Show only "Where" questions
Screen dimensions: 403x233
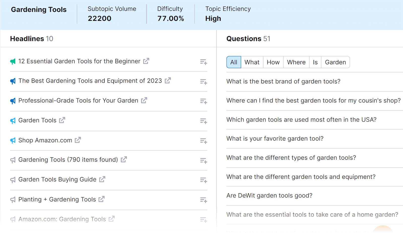296,62
